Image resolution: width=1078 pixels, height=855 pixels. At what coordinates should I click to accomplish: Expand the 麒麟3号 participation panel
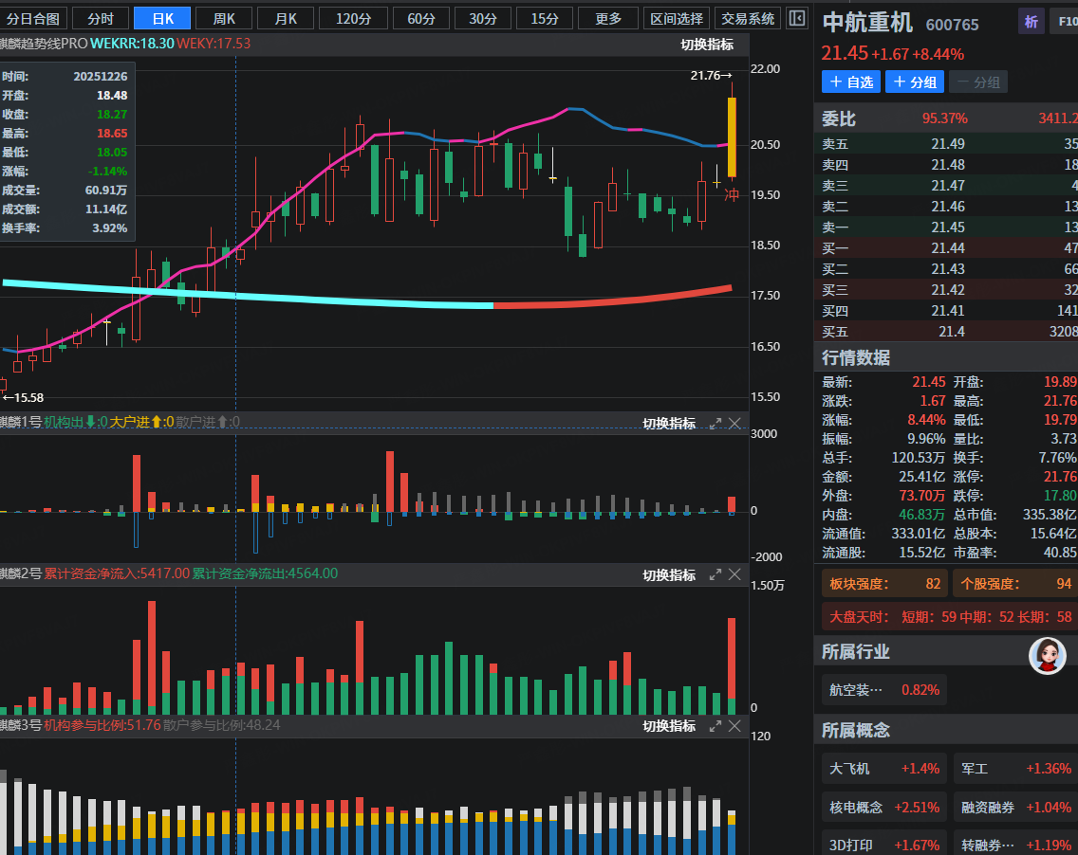(716, 726)
